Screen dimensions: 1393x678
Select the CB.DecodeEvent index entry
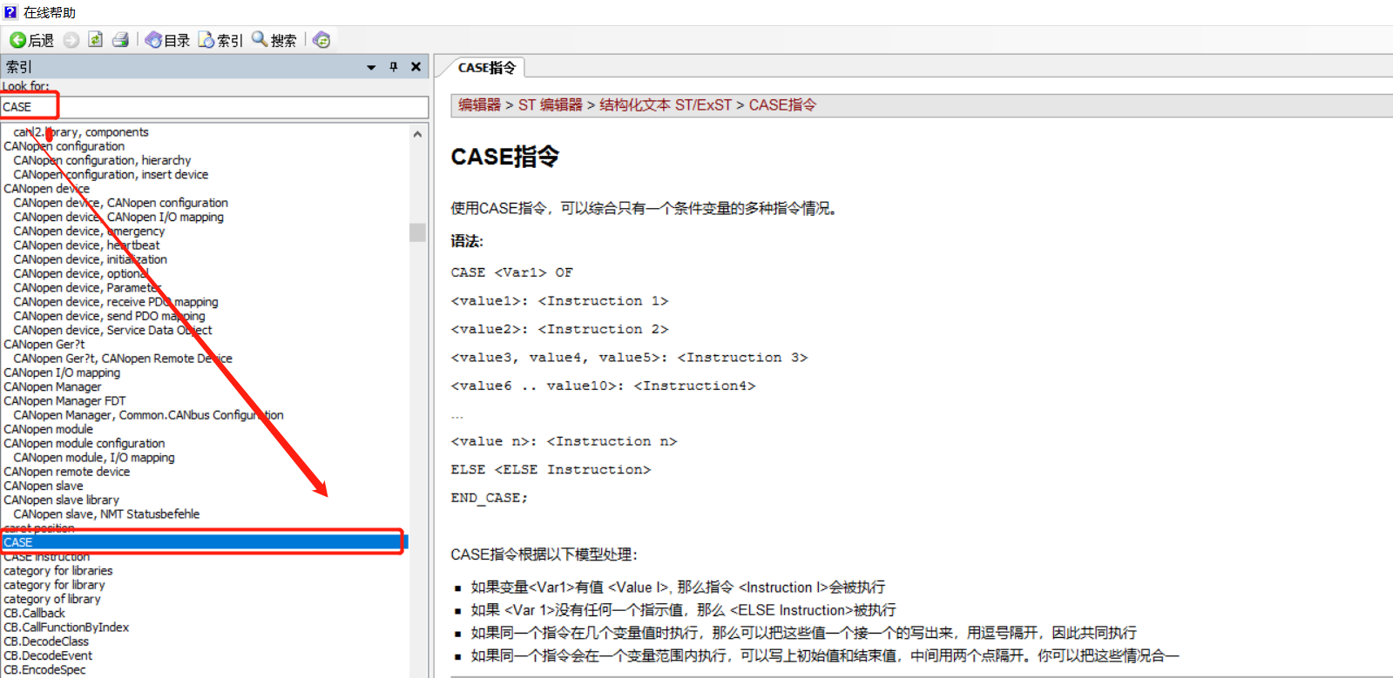pyautogui.click(x=48, y=655)
